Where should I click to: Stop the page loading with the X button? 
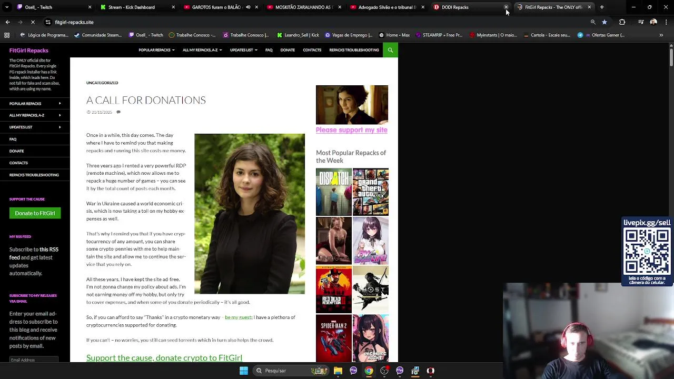33,22
